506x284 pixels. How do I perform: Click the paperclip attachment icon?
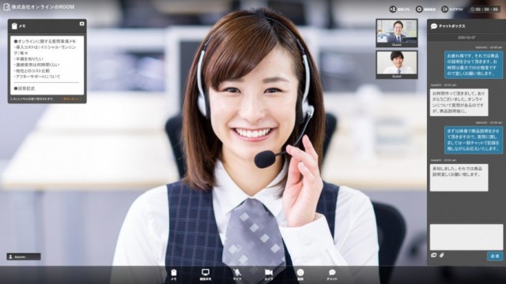coord(442,255)
